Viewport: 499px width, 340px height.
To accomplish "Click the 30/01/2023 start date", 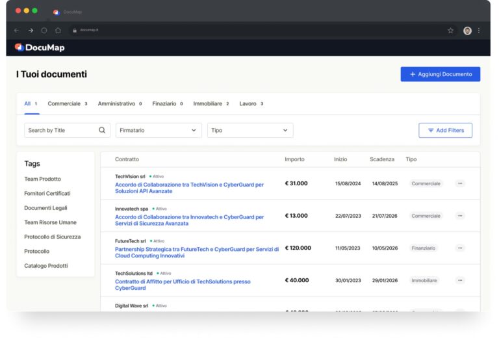I will 348,280.
